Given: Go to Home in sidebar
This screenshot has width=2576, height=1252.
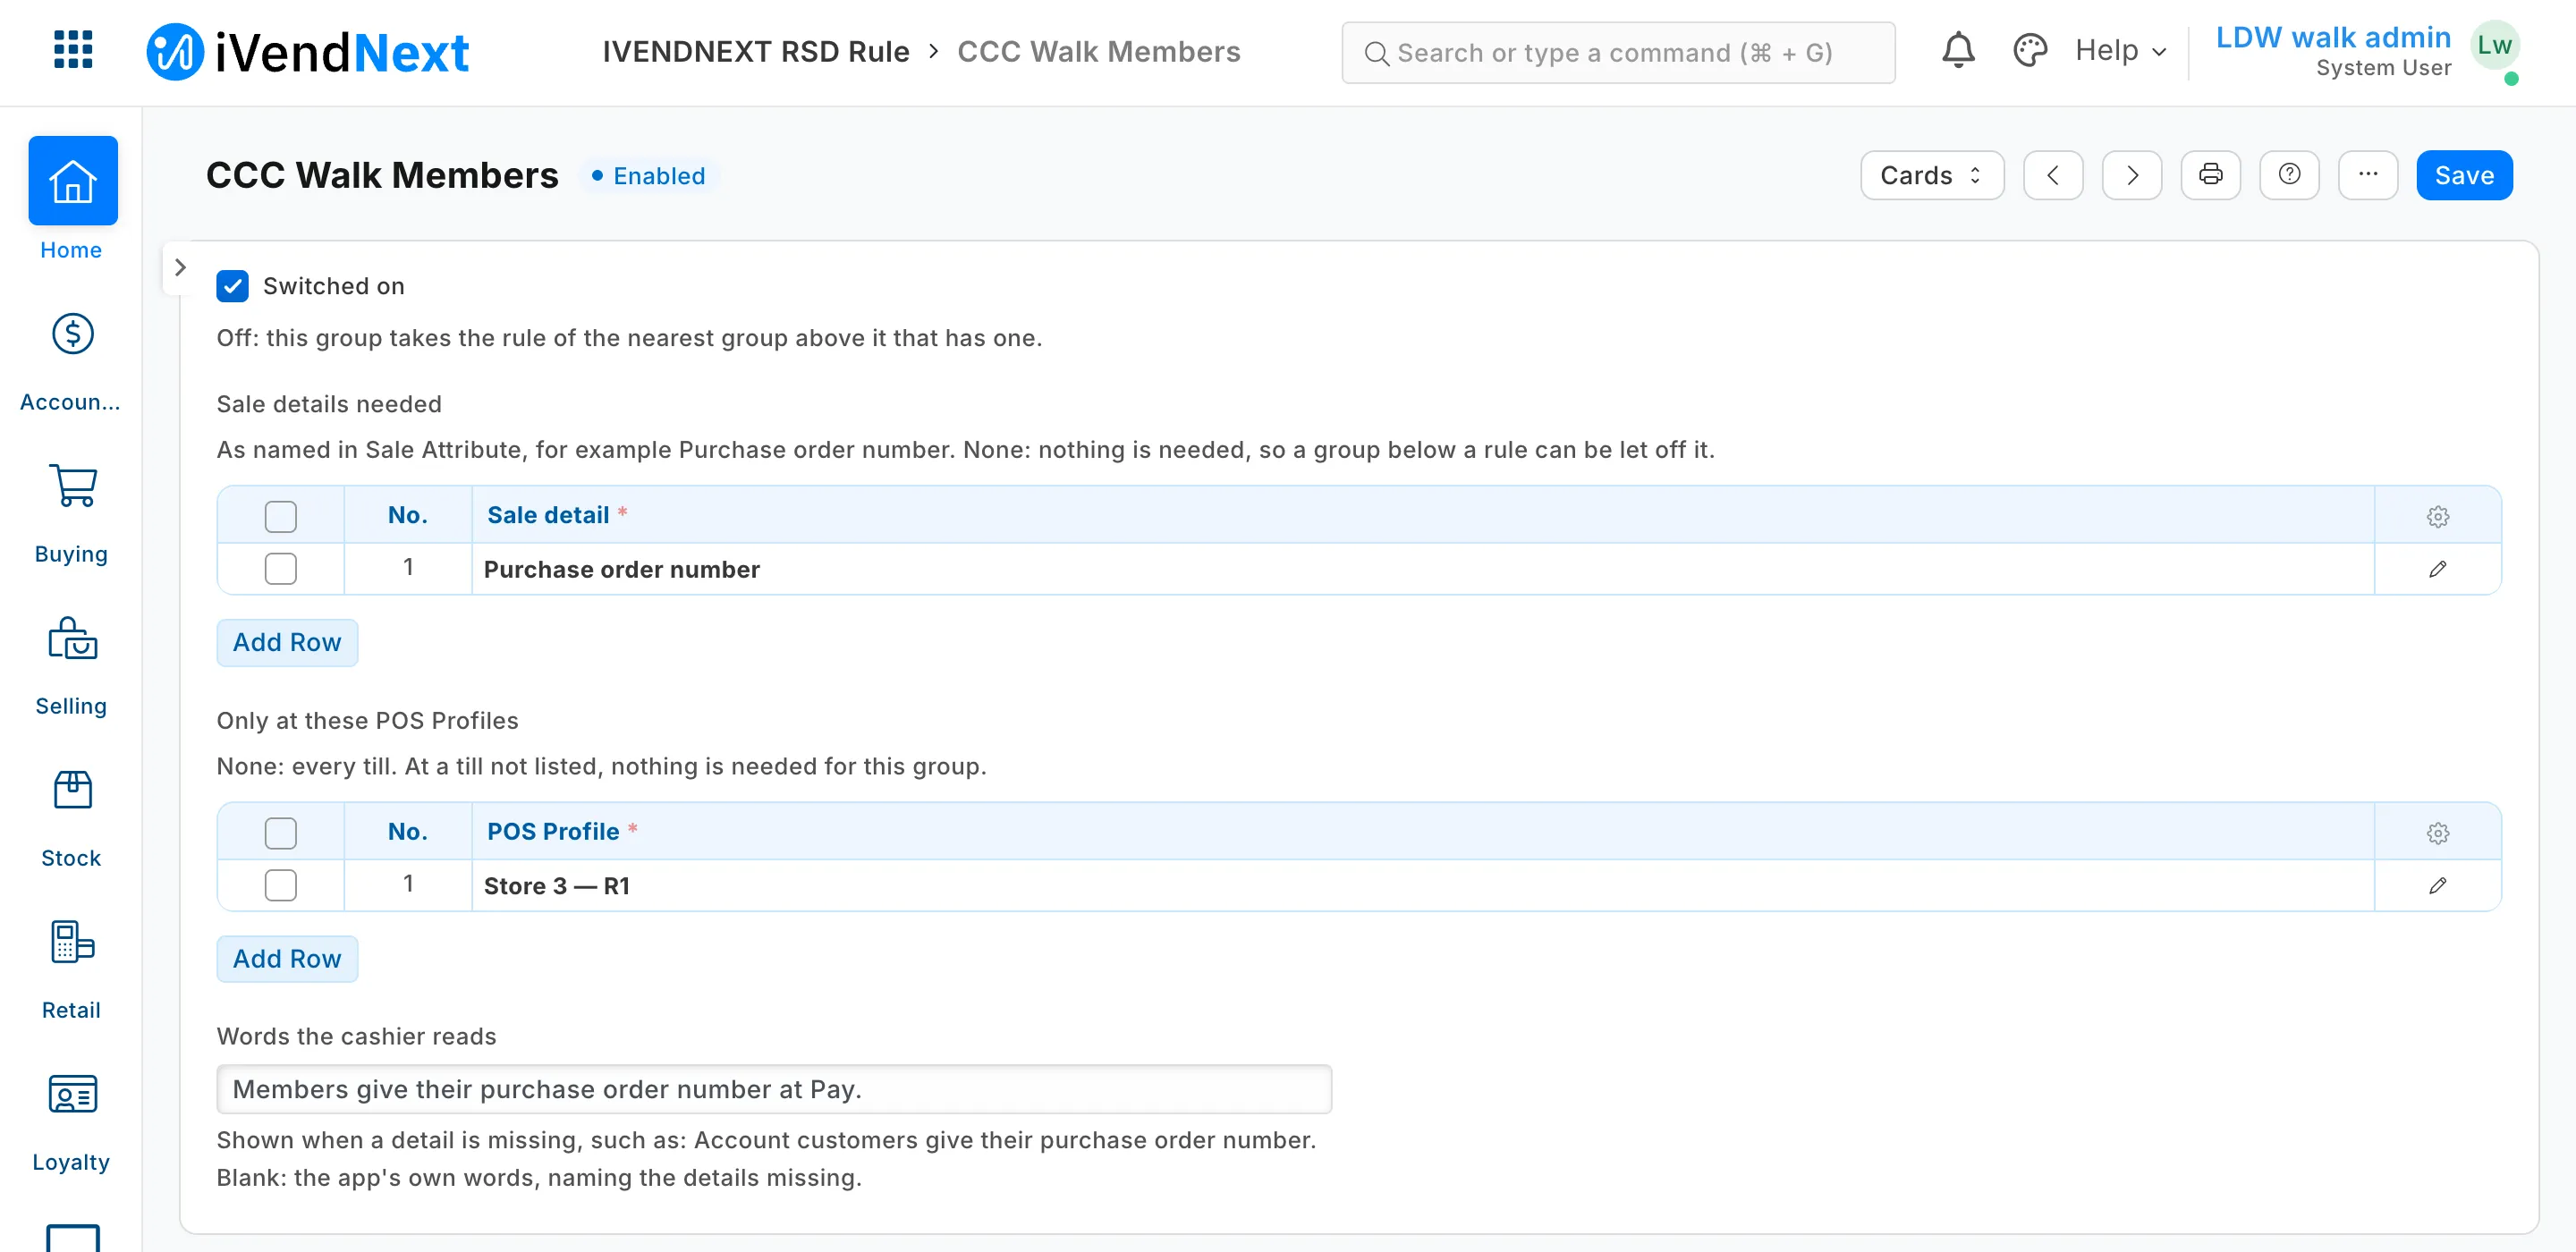Looking at the screenshot, I should [x=72, y=199].
